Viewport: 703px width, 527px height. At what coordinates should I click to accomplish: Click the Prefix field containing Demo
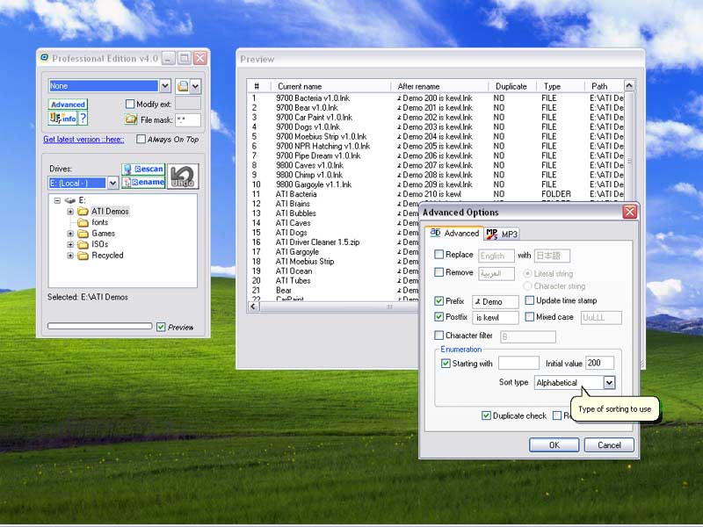pos(496,302)
